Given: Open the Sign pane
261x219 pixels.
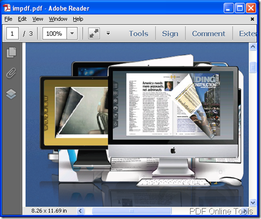Looking at the screenshot, I should tap(170, 34).
